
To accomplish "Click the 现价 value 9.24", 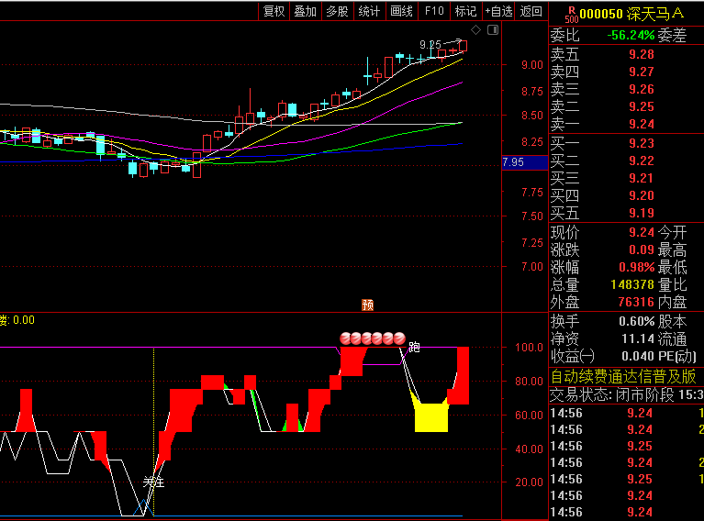I will 642,232.
